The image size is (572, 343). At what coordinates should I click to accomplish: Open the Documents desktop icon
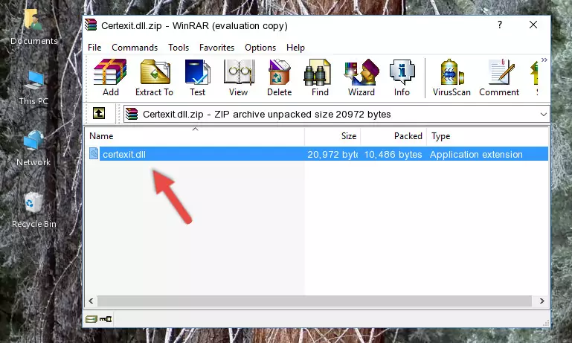click(x=34, y=28)
